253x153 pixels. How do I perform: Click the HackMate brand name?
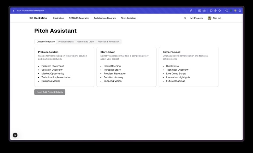click(x=40, y=18)
